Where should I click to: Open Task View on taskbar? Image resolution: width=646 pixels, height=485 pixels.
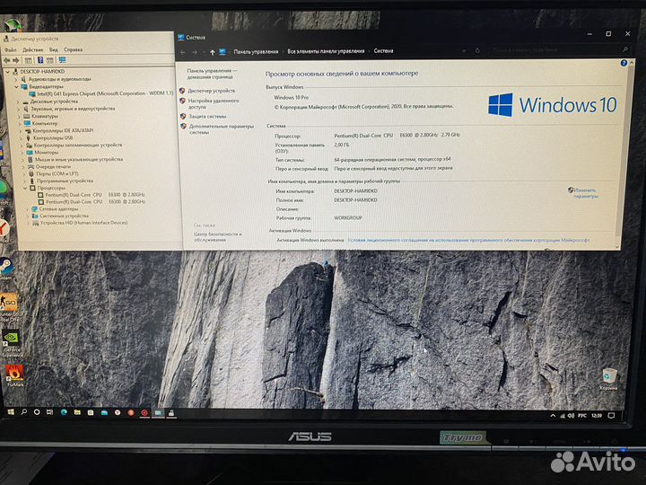(x=49, y=412)
